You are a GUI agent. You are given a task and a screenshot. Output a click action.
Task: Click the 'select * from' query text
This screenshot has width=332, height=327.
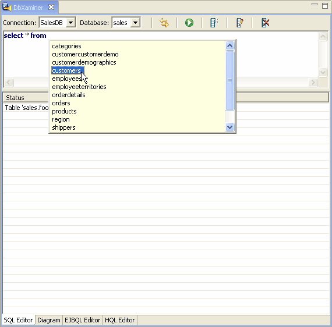(x=25, y=35)
